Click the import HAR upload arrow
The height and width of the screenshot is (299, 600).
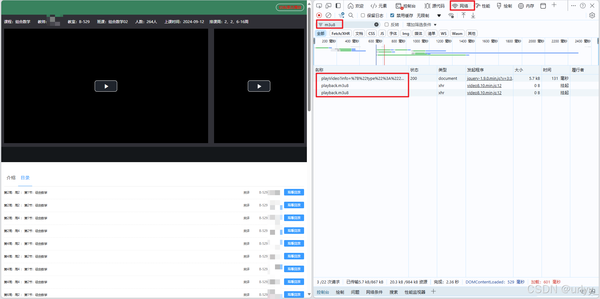tap(463, 15)
